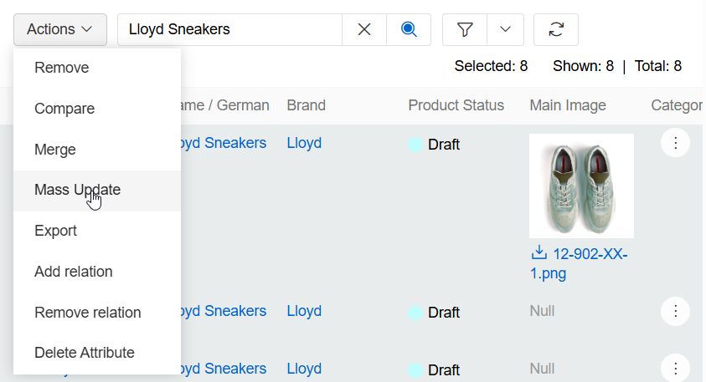Select Merge from the Actions menu

[55, 150]
